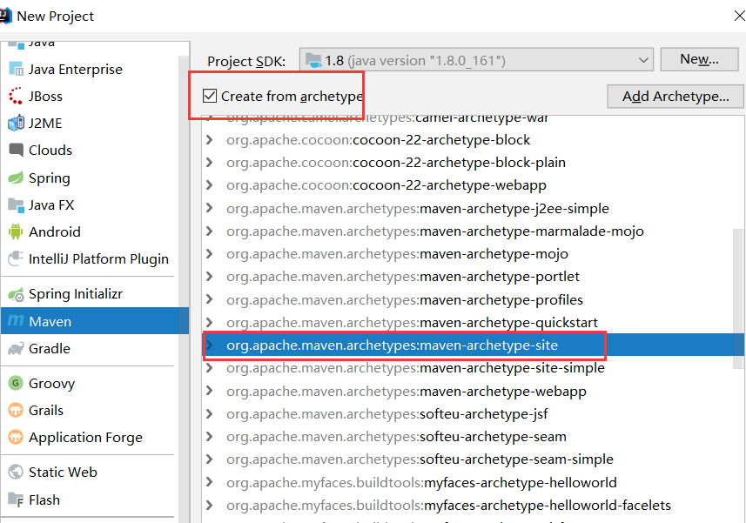Click the SDK folder icon in combo box
This screenshot has width=746, height=523.
(x=313, y=60)
